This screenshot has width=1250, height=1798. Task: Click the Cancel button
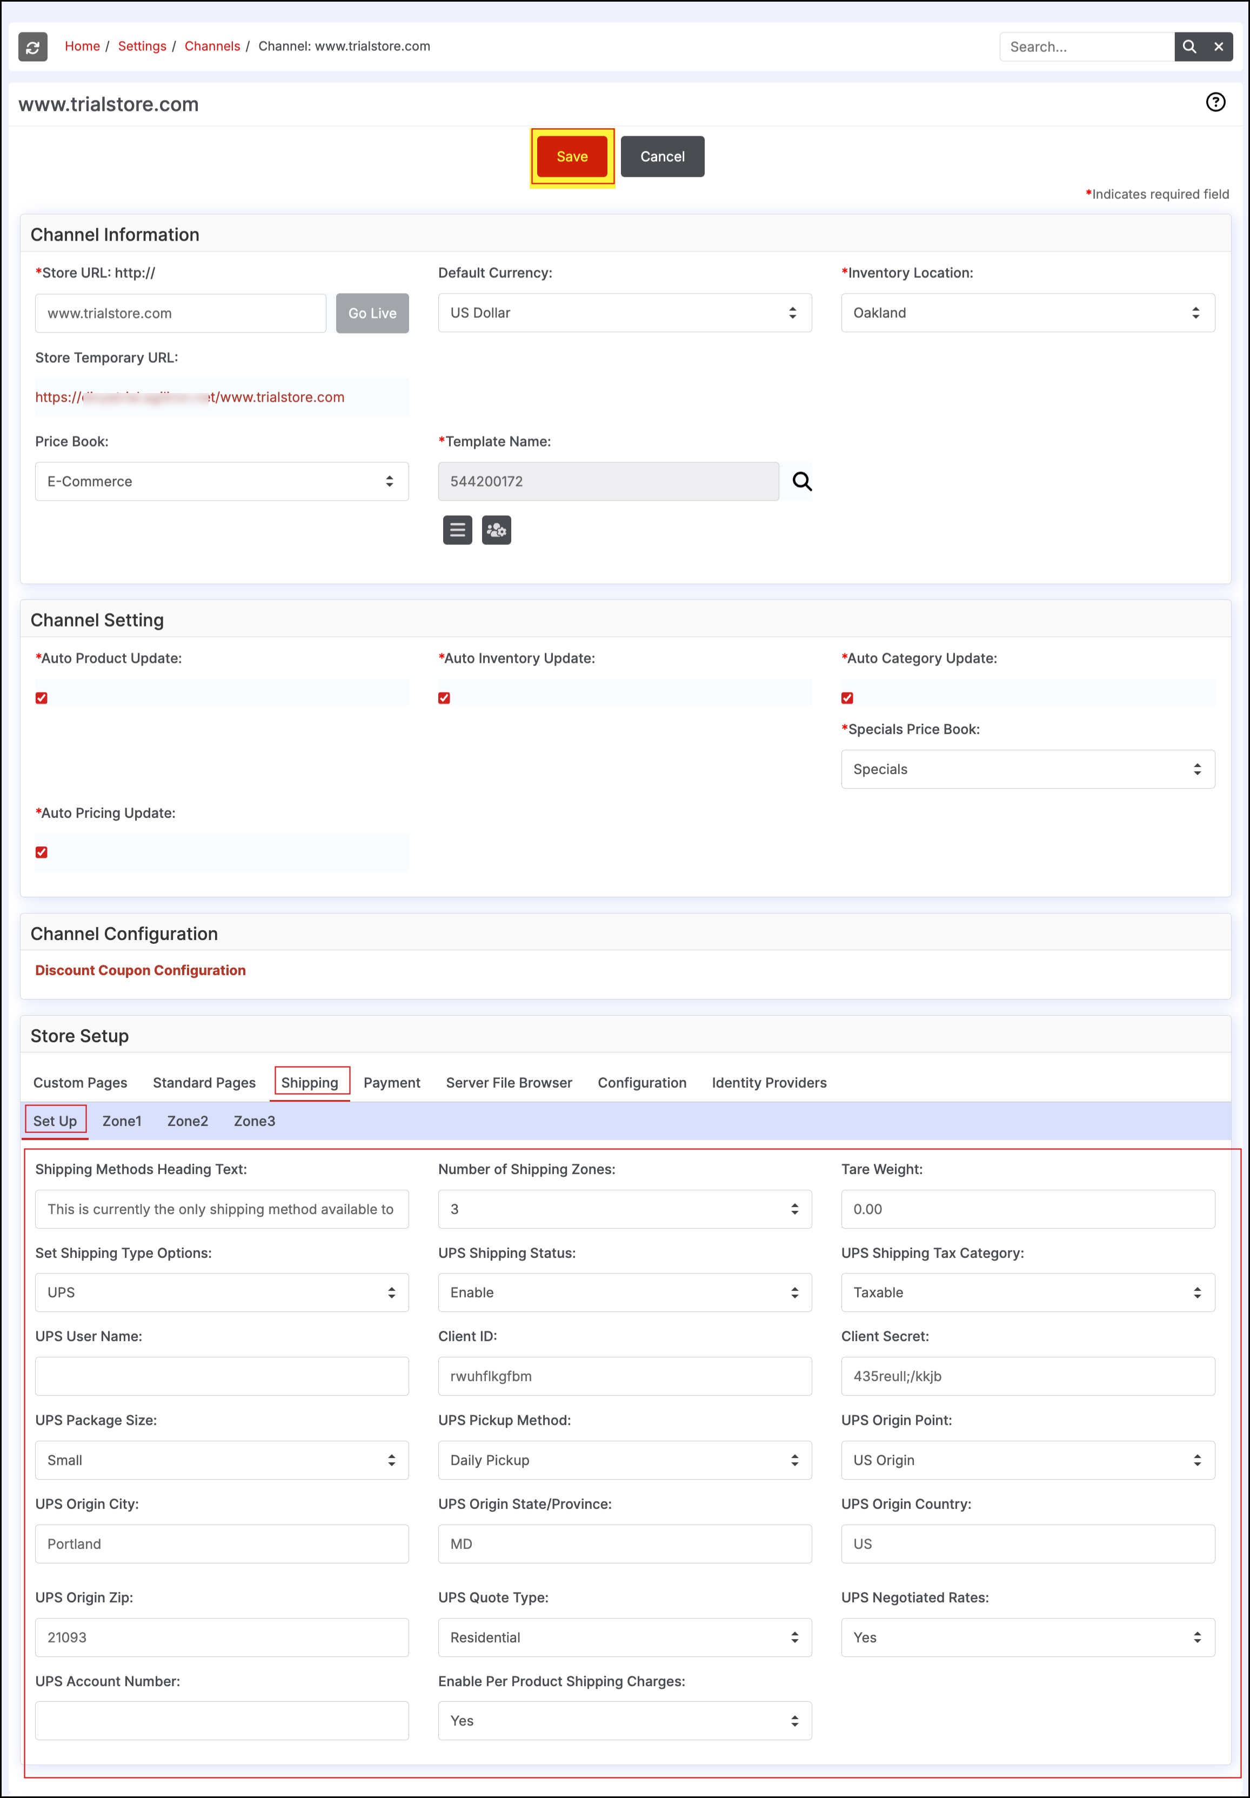point(662,157)
